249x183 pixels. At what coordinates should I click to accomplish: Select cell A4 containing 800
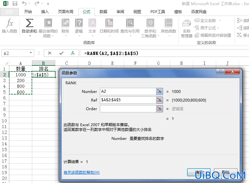[21, 86]
